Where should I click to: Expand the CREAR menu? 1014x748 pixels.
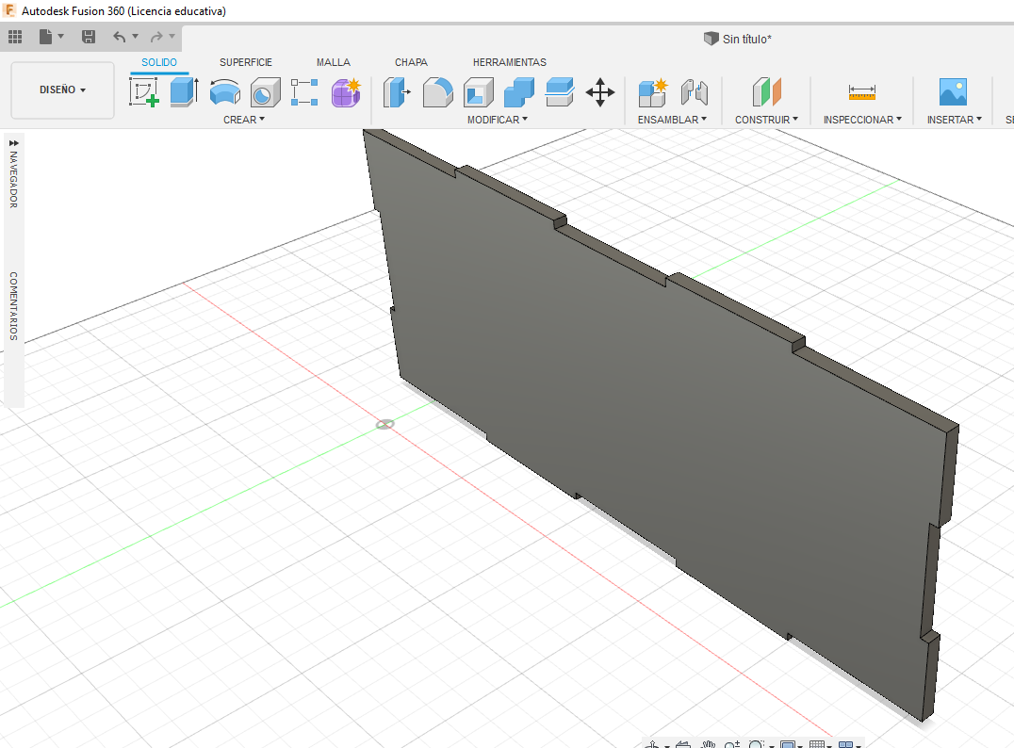coord(244,120)
